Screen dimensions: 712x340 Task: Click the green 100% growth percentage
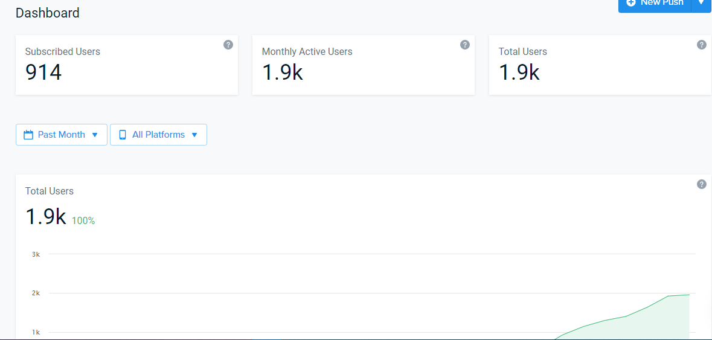[83, 221]
